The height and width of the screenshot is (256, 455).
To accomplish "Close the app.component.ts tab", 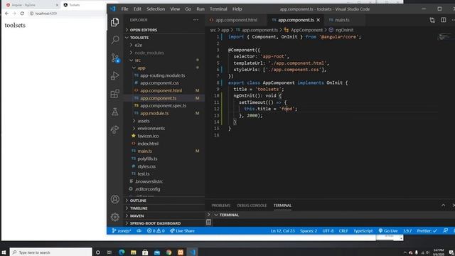I will [x=318, y=20].
